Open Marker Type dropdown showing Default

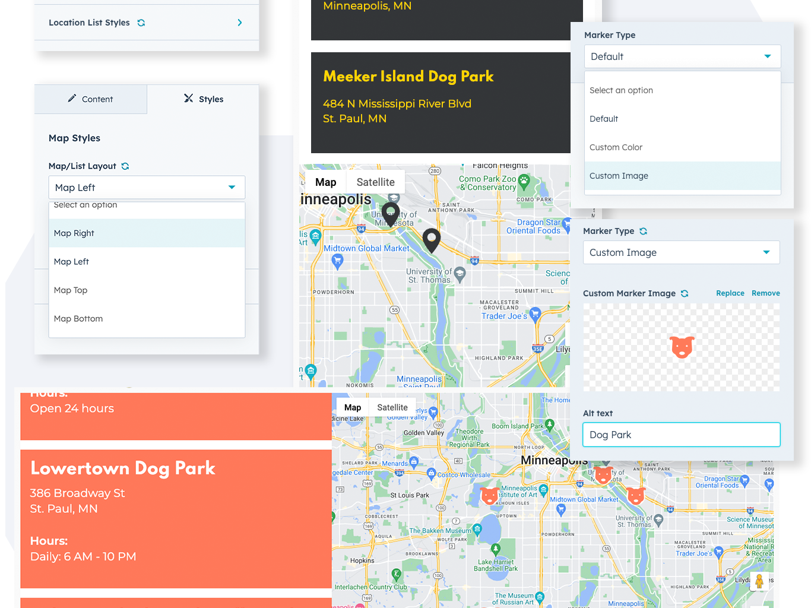click(682, 57)
